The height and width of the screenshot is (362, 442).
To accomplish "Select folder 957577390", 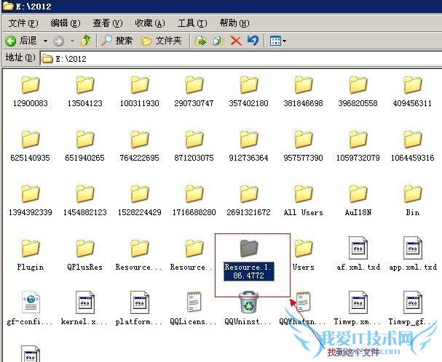I will [x=304, y=146].
